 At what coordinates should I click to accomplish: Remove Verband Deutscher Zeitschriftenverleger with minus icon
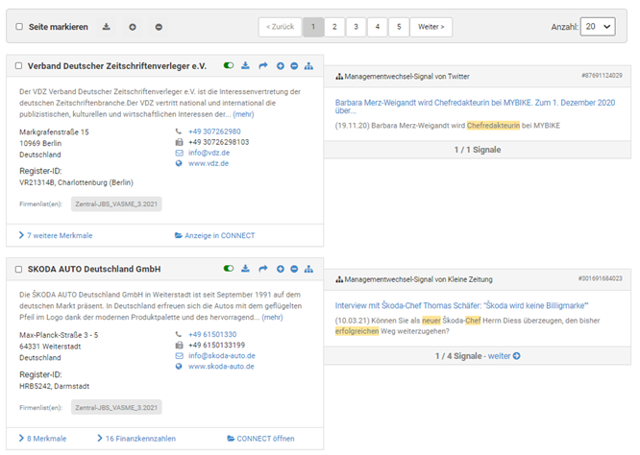pos(294,65)
